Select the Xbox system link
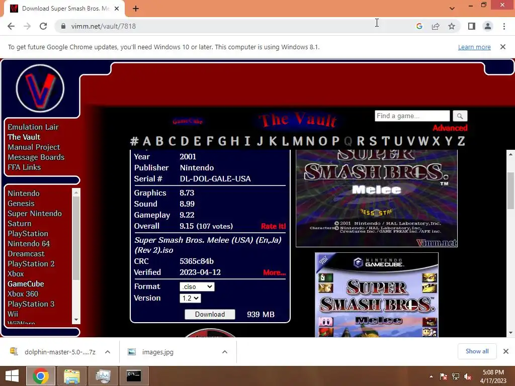 pos(16,274)
